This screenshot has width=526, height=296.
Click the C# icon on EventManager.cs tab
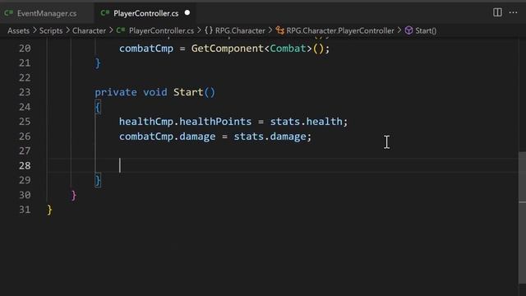pyautogui.click(x=9, y=13)
